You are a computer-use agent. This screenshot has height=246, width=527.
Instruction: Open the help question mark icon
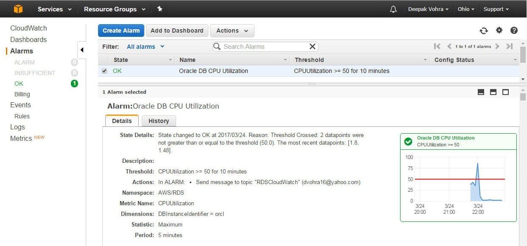coord(514,31)
